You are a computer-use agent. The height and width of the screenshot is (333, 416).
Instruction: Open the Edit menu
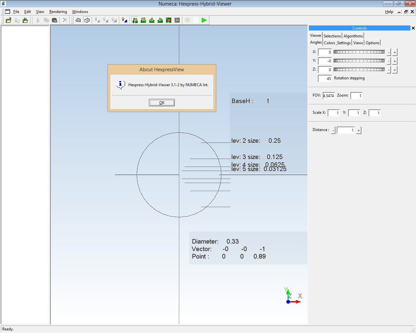coord(28,12)
